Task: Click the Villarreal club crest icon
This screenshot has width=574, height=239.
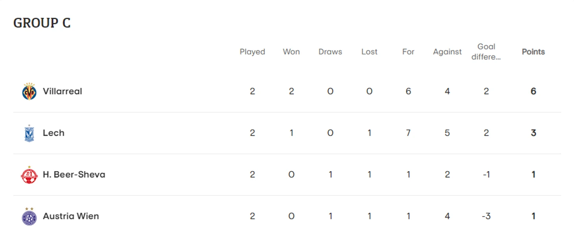Action: pos(29,91)
